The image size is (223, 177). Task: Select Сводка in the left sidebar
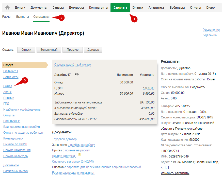coord(25,65)
